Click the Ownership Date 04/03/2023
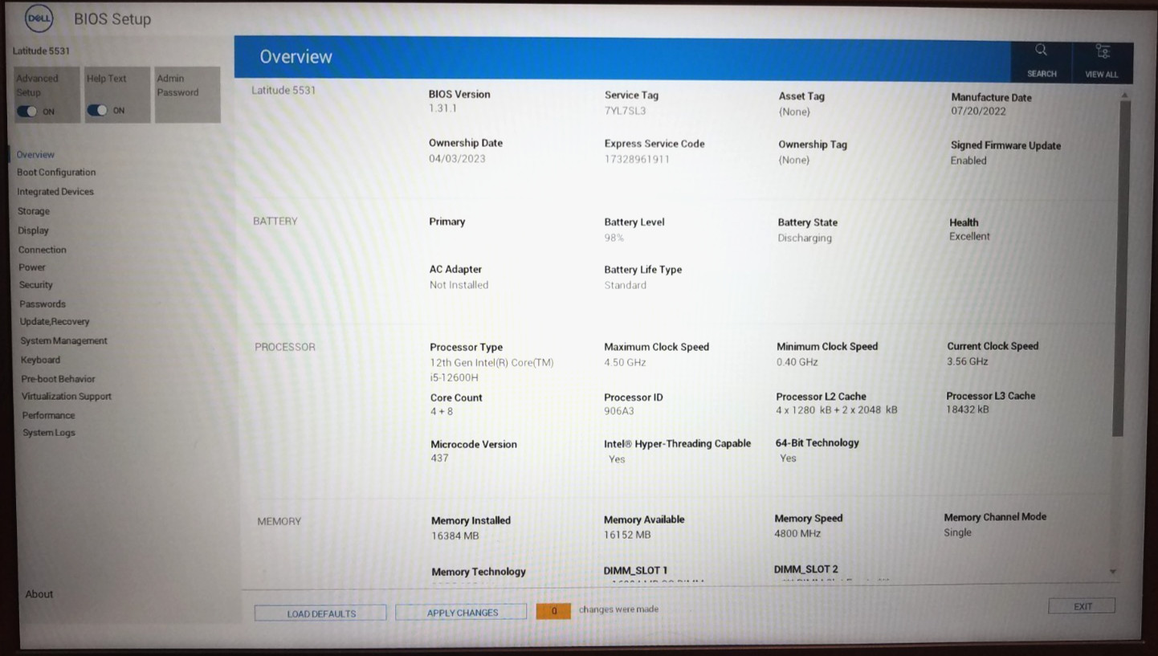Viewport: 1158px width, 656px height. point(457,158)
